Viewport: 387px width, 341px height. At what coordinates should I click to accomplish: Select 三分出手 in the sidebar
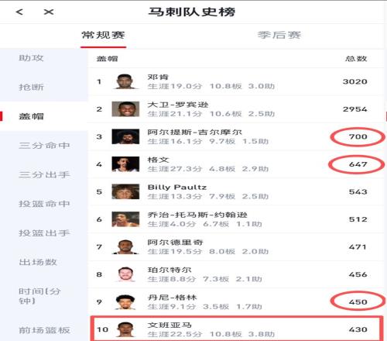point(44,174)
